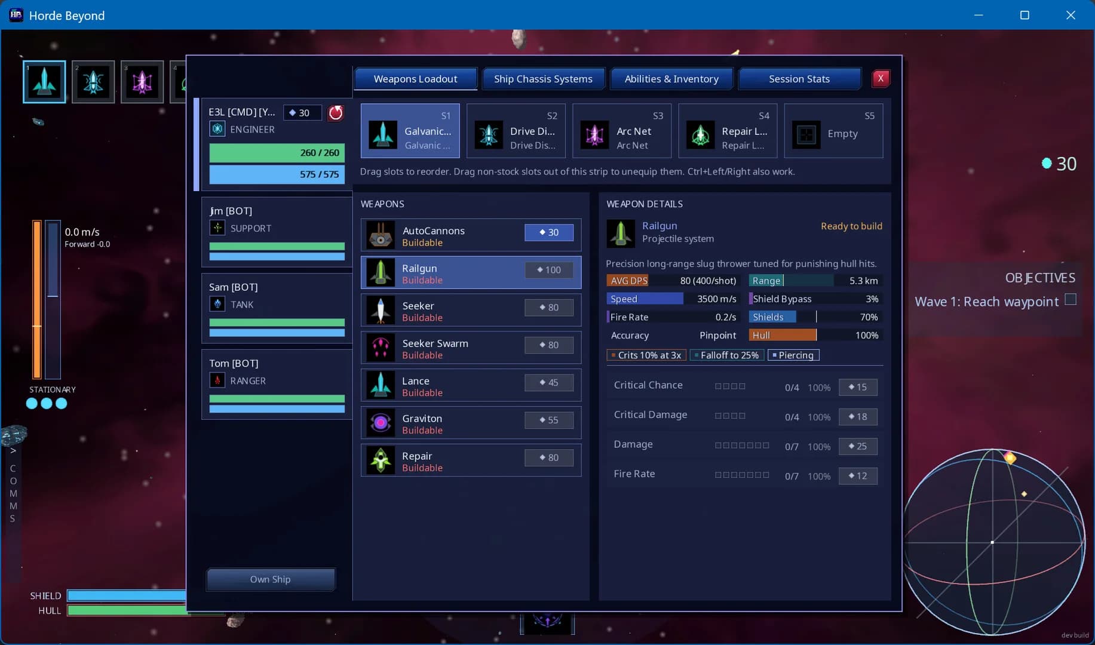Select the first ship icon in top-left hotbar
The image size is (1095, 645).
click(x=44, y=82)
